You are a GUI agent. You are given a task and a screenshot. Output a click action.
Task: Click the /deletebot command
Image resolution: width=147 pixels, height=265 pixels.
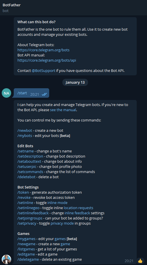[27, 177]
